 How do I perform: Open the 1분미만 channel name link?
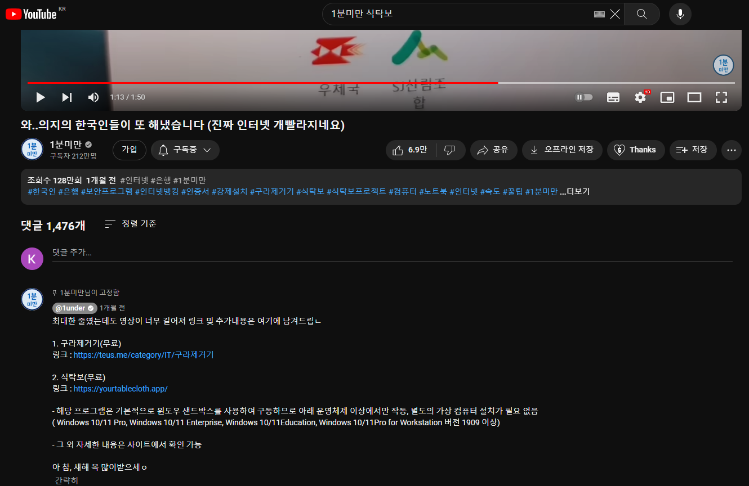click(x=65, y=145)
